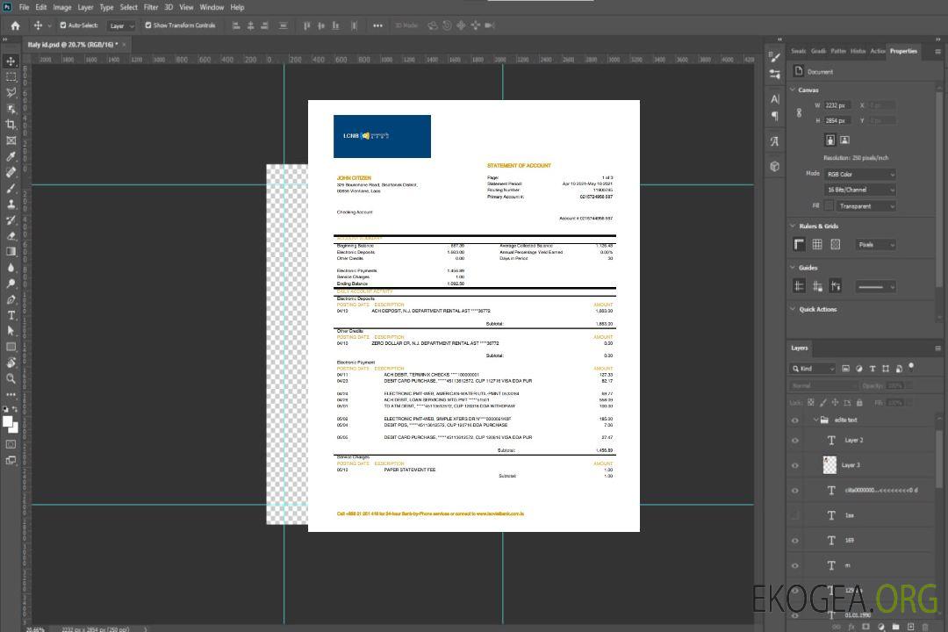Open the 16 Bits/Channel dropdown
The width and height of the screenshot is (948, 632).
point(860,190)
